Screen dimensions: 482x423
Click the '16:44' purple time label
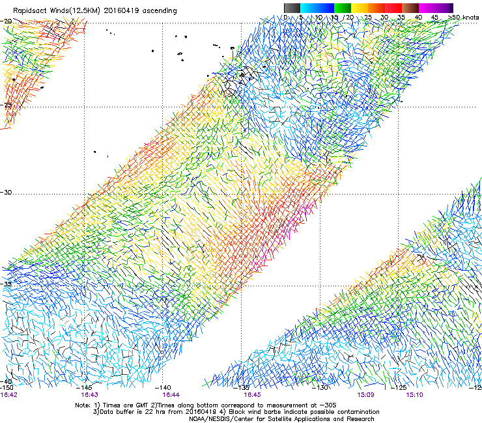pos(171,395)
